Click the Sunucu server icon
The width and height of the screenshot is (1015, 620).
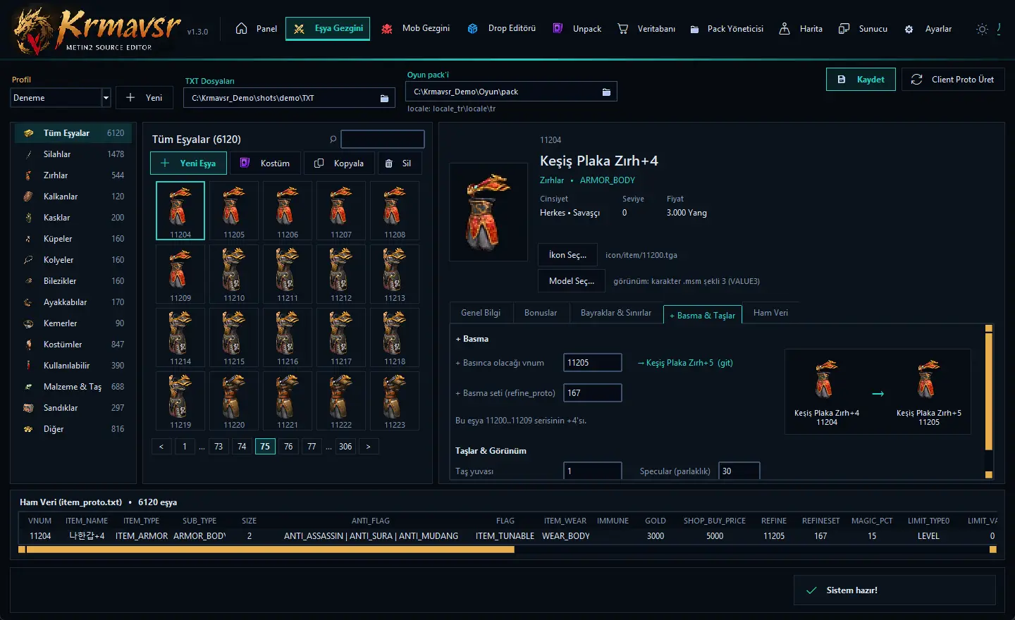coord(844,29)
